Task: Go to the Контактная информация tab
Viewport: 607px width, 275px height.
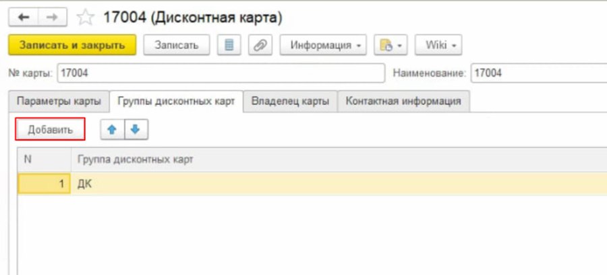Action: point(403,102)
